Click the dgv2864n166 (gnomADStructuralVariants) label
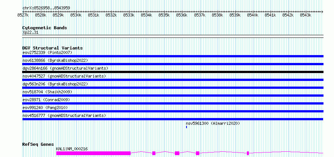Screen dimensions: 334x157 pyautogui.click(x=65, y=68)
